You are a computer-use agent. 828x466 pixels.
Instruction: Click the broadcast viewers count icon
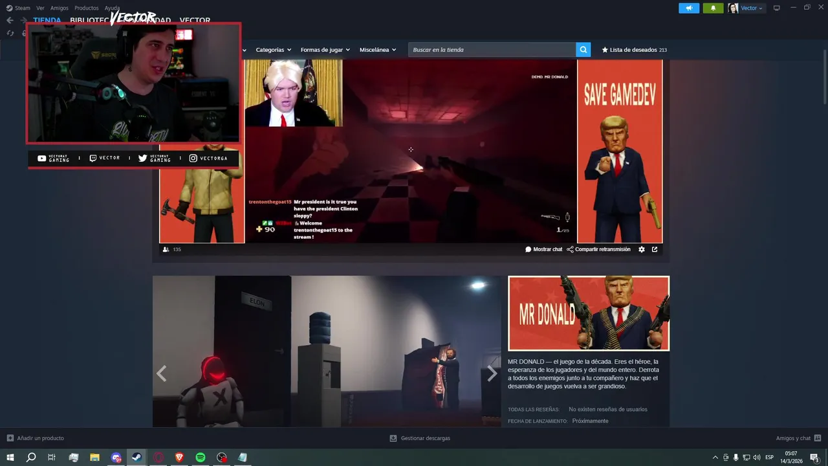(166, 249)
